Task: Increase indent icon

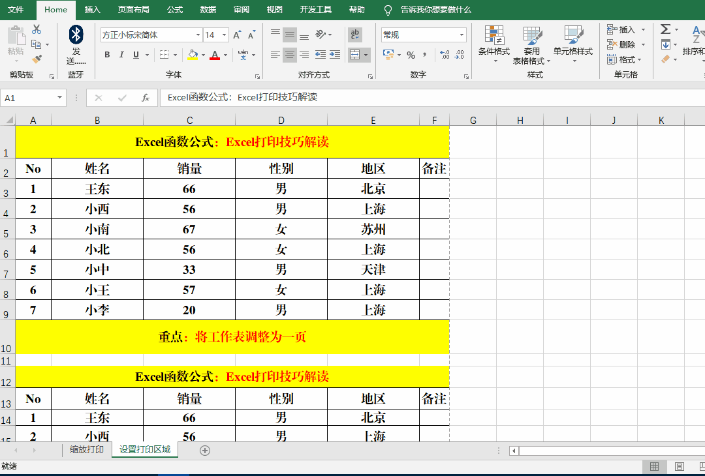Action: 335,55
